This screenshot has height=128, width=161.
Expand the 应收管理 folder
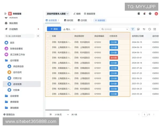(x=6, y=96)
